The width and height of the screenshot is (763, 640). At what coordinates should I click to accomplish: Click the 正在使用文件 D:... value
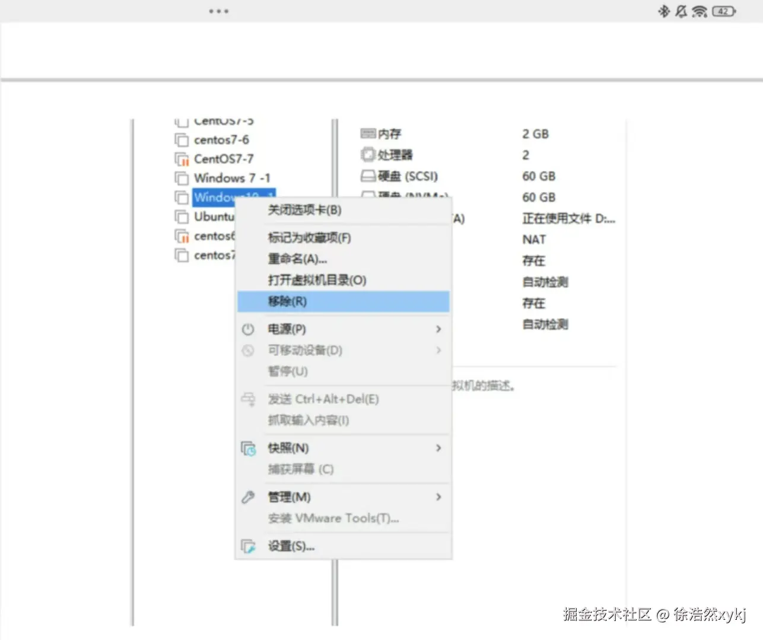(x=568, y=219)
